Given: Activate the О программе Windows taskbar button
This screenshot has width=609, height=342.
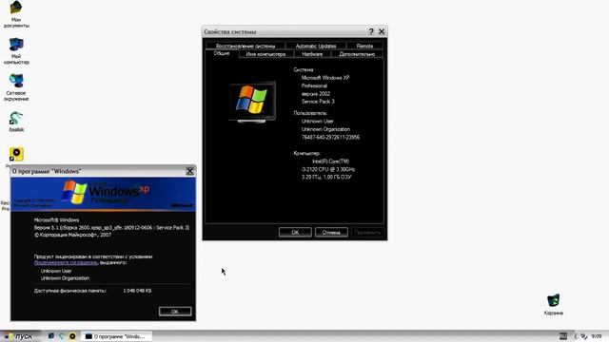Looking at the screenshot, I should (116, 336).
